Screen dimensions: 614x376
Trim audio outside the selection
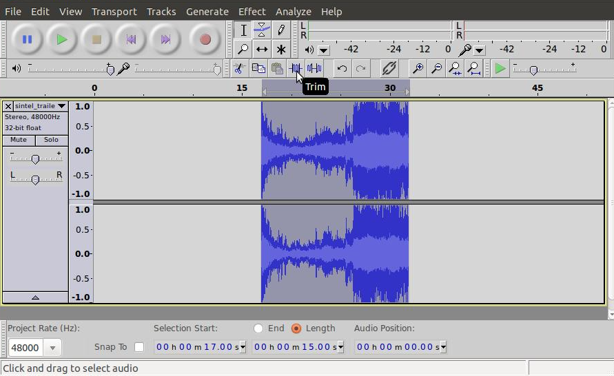point(296,69)
